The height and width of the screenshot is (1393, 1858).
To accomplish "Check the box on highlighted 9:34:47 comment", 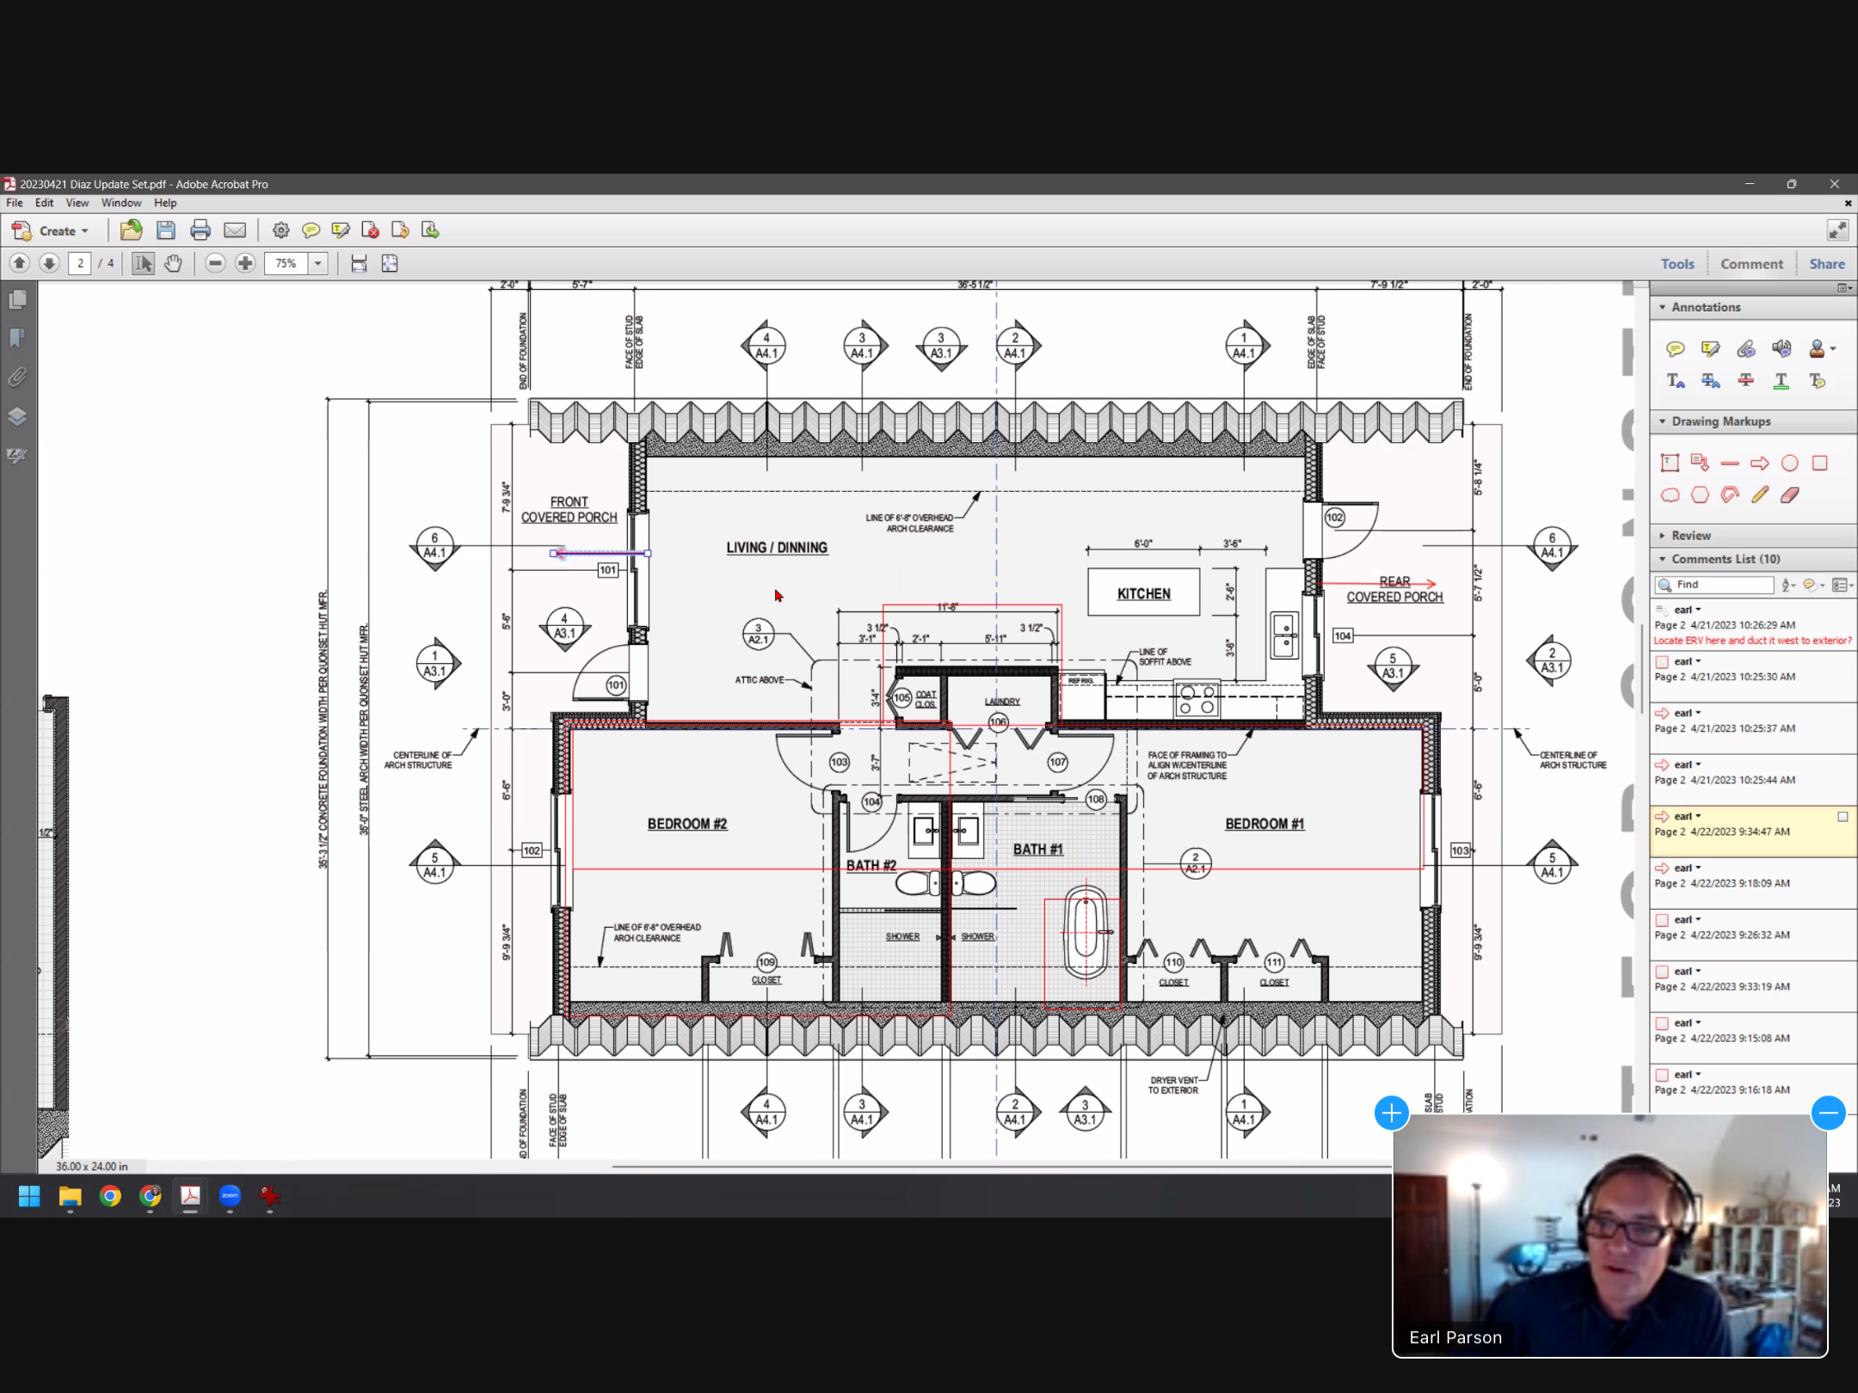I will [1843, 817].
